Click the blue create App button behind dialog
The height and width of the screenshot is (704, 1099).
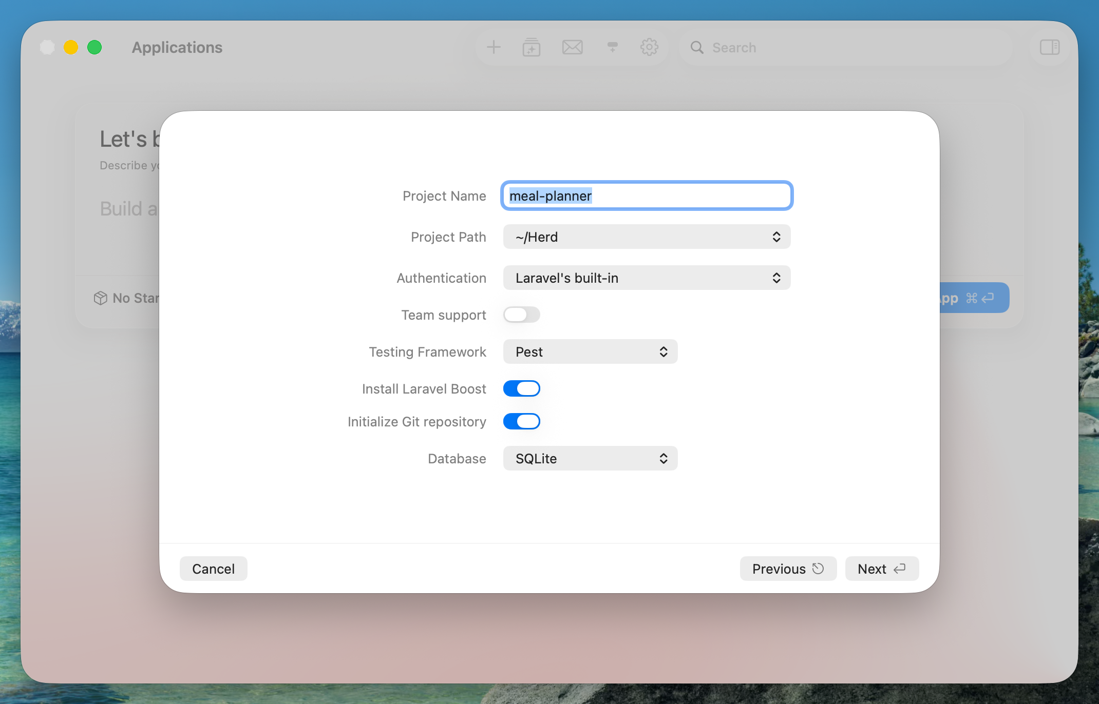(974, 298)
